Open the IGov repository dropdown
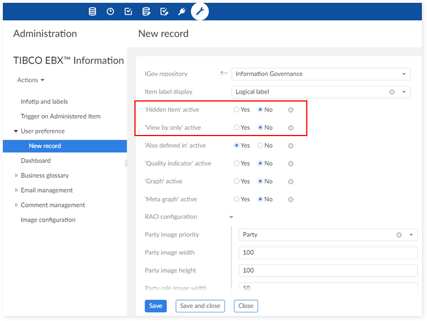Viewport: 427px width, 321px height. click(x=404, y=74)
